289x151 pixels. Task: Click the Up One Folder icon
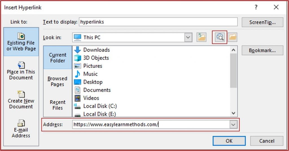(x=201, y=37)
